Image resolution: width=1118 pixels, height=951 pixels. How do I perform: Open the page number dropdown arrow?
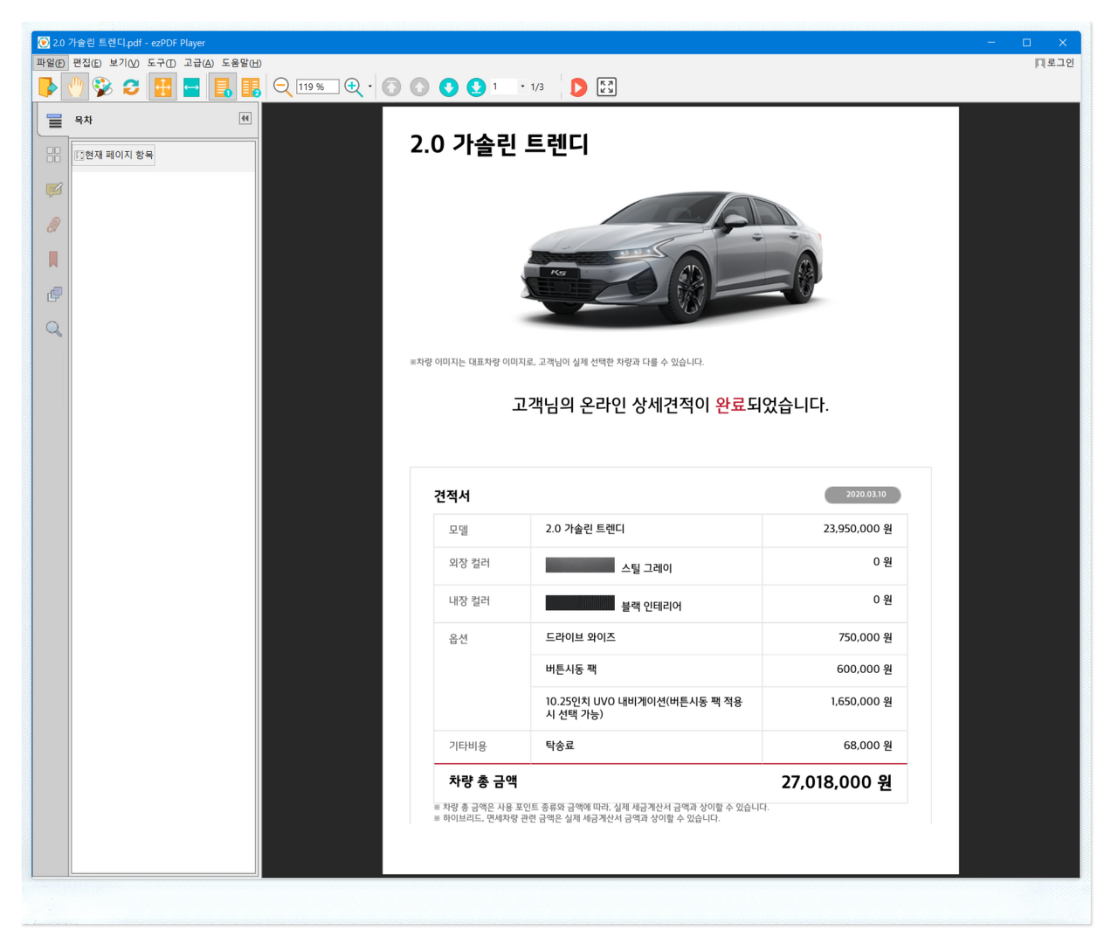coord(522,87)
